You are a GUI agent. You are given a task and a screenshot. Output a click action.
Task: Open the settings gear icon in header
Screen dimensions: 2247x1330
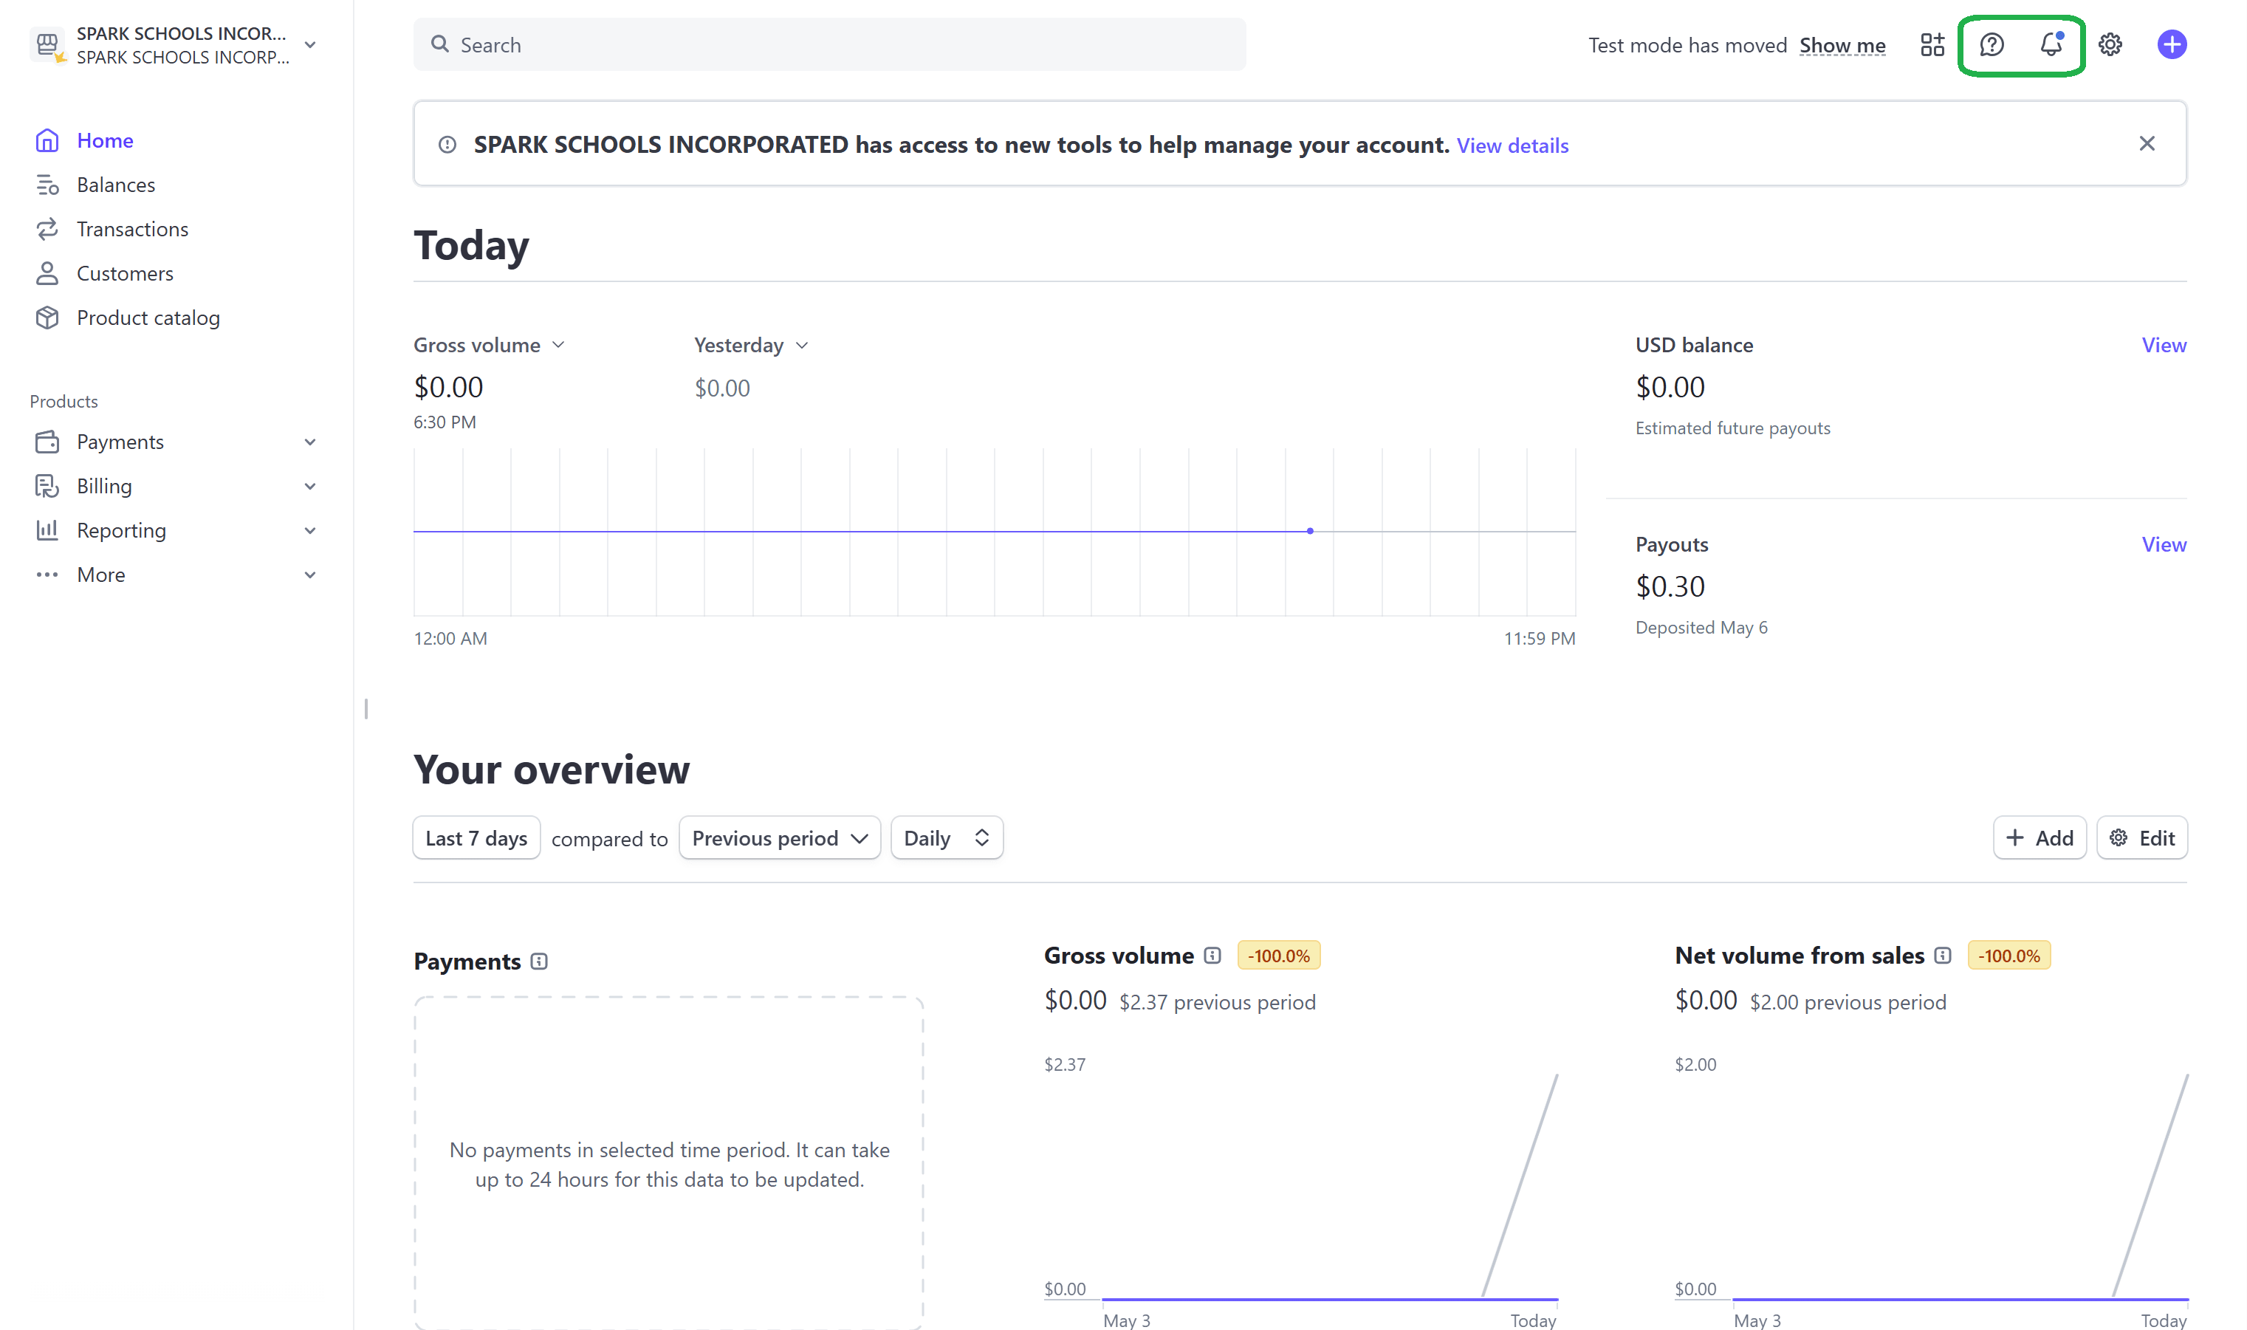coord(2110,45)
